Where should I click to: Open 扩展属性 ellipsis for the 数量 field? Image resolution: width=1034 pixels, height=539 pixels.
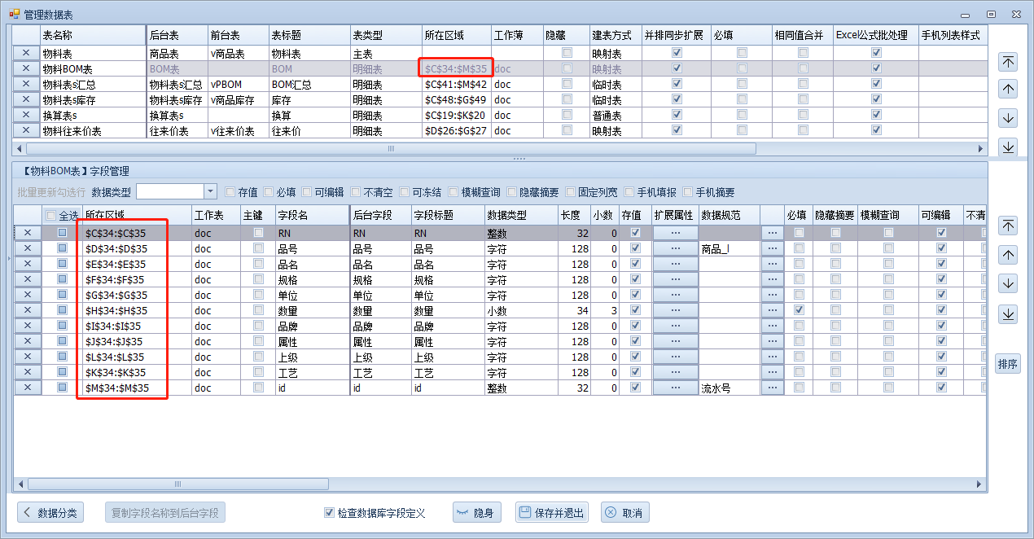pyautogui.click(x=675, y=310)
